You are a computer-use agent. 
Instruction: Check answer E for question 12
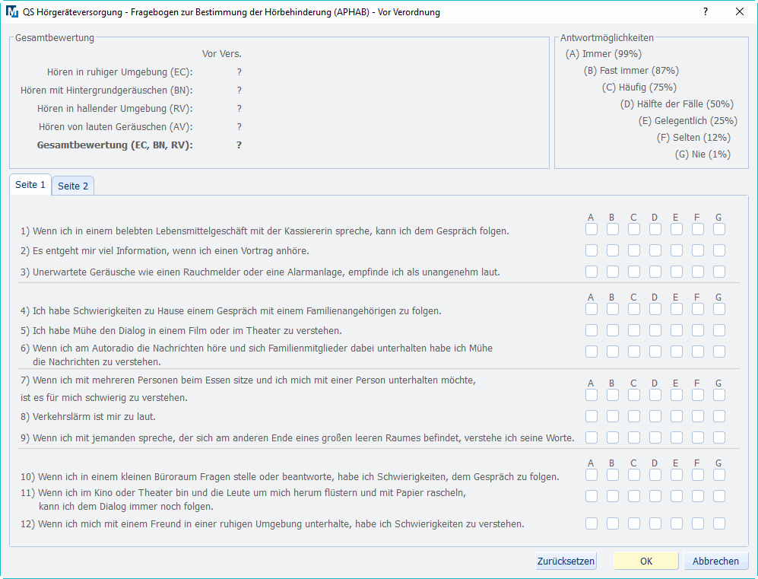(x=677, y=523)
